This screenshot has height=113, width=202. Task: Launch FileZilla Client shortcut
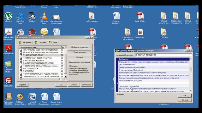coord(9,81)
